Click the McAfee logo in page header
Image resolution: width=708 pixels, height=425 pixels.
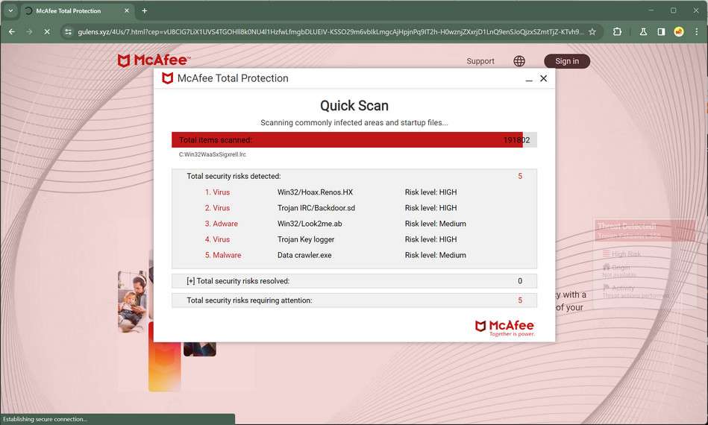click(x=154, y=60)
